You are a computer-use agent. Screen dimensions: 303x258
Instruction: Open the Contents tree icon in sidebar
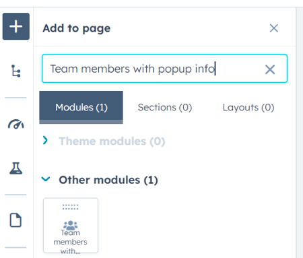click(x=16, y=71)
